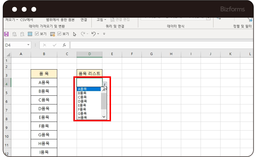Image resolution: width=256 pixels, height=157 pixels.
Task: Click the dropdown list scrollbar thumb
Action: pyautogui.click(x=104, y=101)
